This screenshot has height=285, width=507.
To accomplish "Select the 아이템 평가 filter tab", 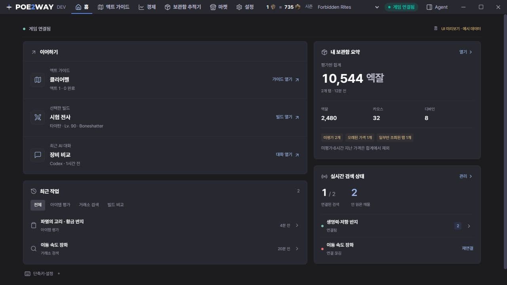I will (60, 205).
